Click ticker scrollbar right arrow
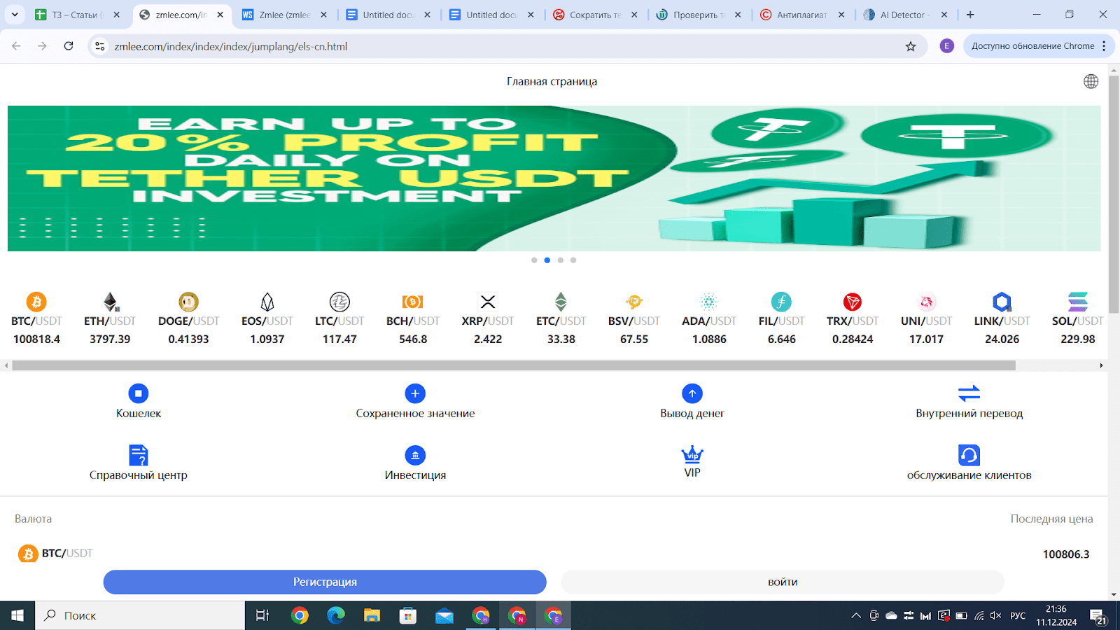The width and height of the screenshot is (1120, 630). (1101, 365)
